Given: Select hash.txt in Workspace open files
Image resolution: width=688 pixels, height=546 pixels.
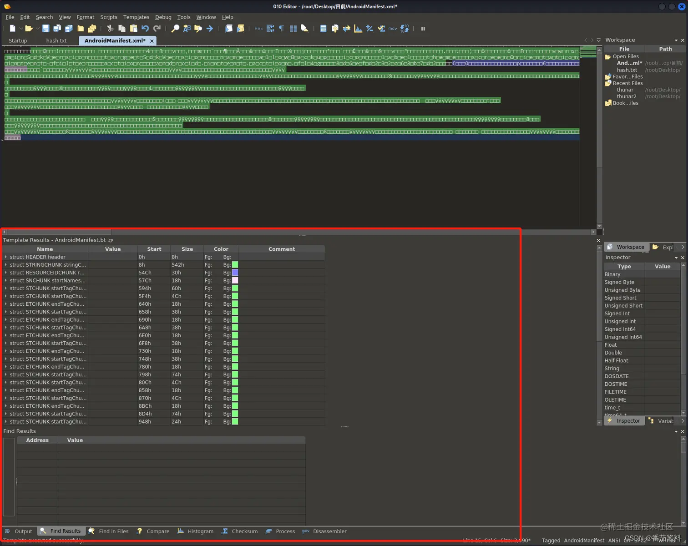Looking at the screenshot, I should click(x=627, y=70).
